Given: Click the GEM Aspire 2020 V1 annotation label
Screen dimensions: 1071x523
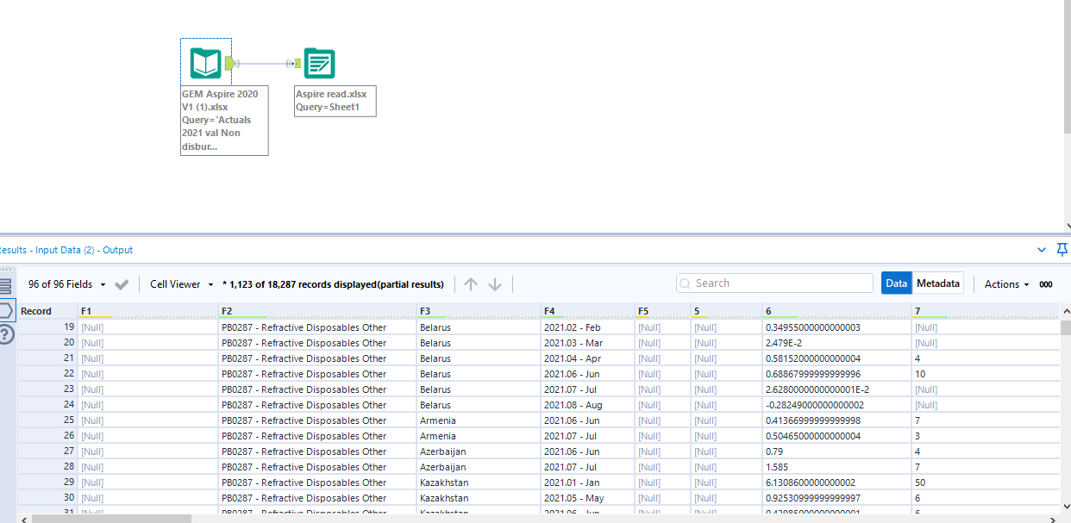Looking at the screenshot, I should (224, 120).
